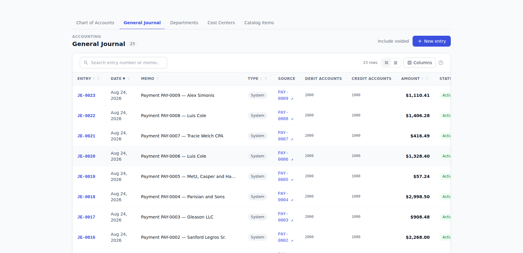The width and height of the screenshot is (523, 253).
Task: Select amount $57.24
Action: (421, 176)
